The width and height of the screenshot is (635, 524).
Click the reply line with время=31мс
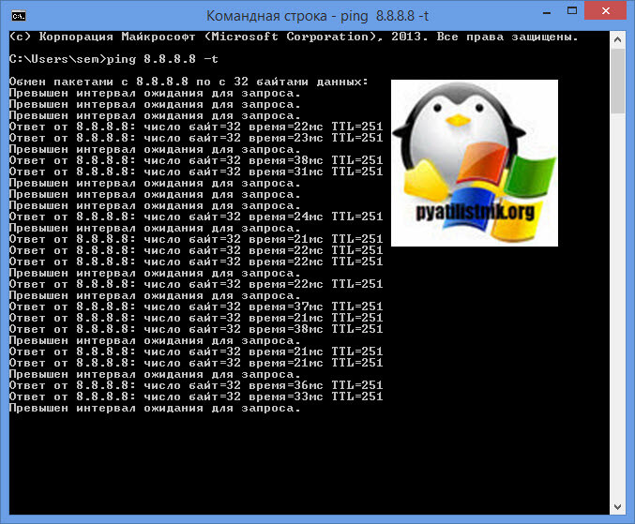click(195, 172)
